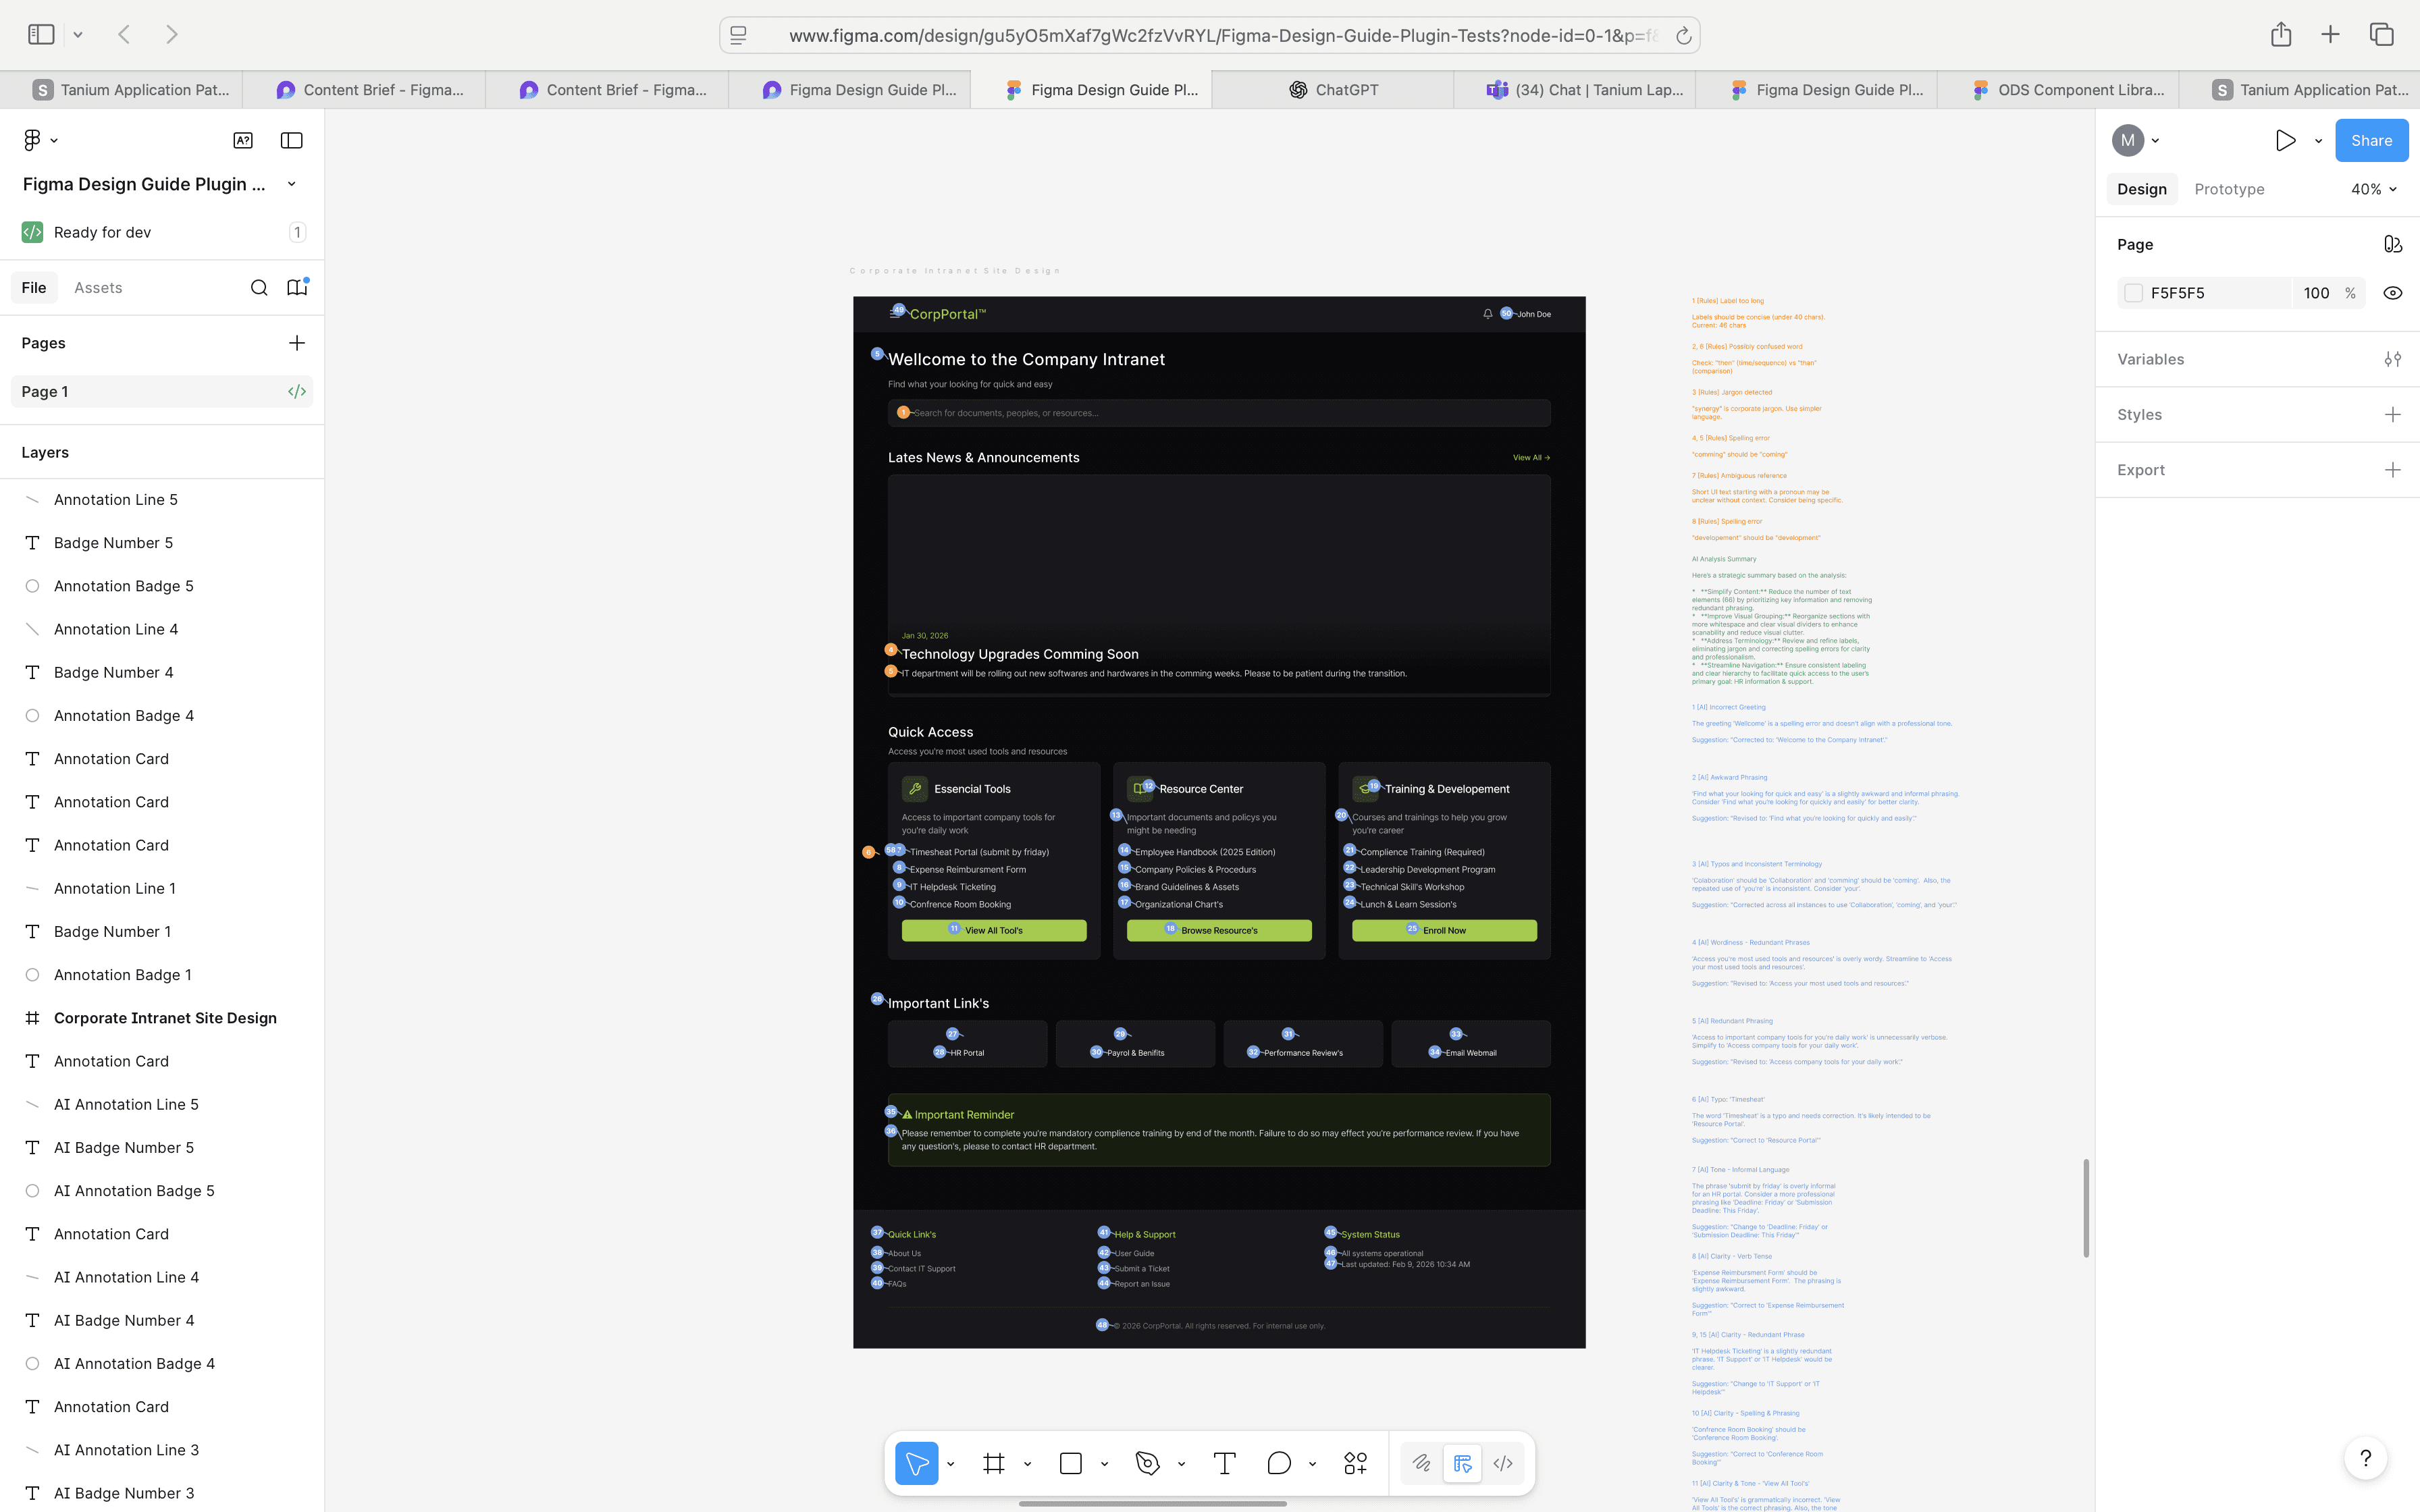The width and height of the screenshot is (2420, 1512).
Task: Toggle the left sidebar panel collapse icon
Action: pyautogui.click(x=291, y=140)
